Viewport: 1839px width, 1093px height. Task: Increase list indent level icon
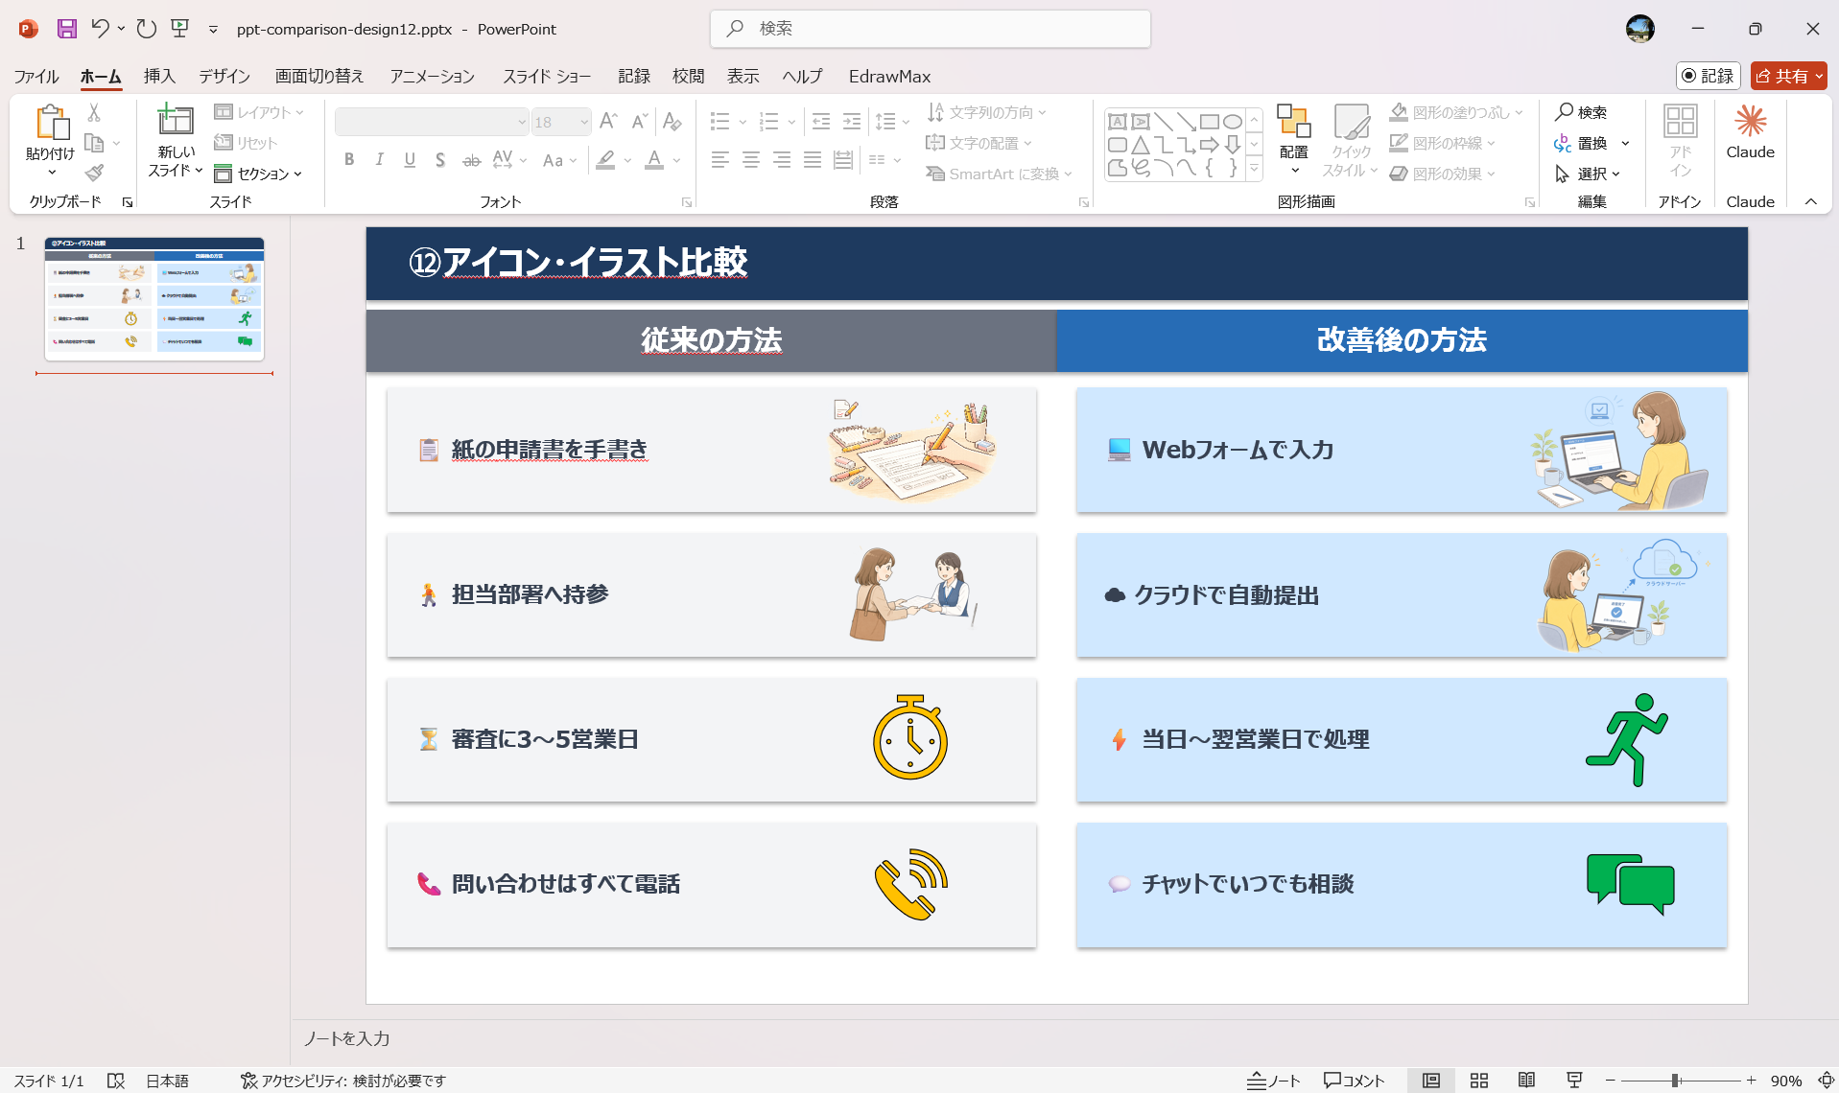tap(852, 122)
